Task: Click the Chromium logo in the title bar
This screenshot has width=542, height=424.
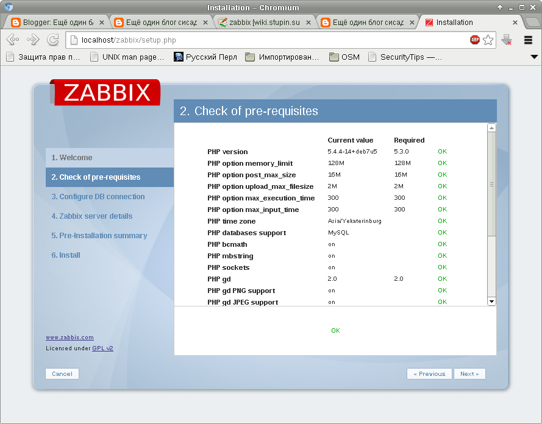Action: (x=9, y=7)
